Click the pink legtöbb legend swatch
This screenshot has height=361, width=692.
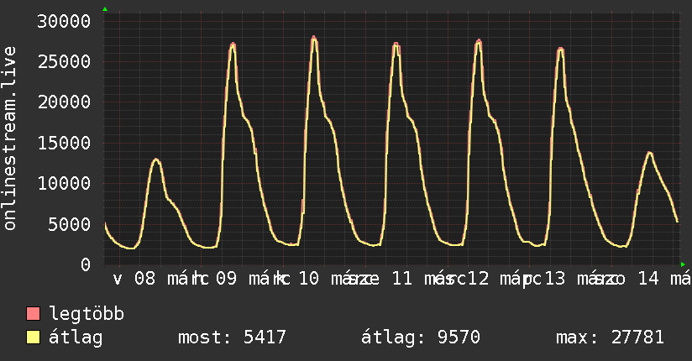click(33, 314)
